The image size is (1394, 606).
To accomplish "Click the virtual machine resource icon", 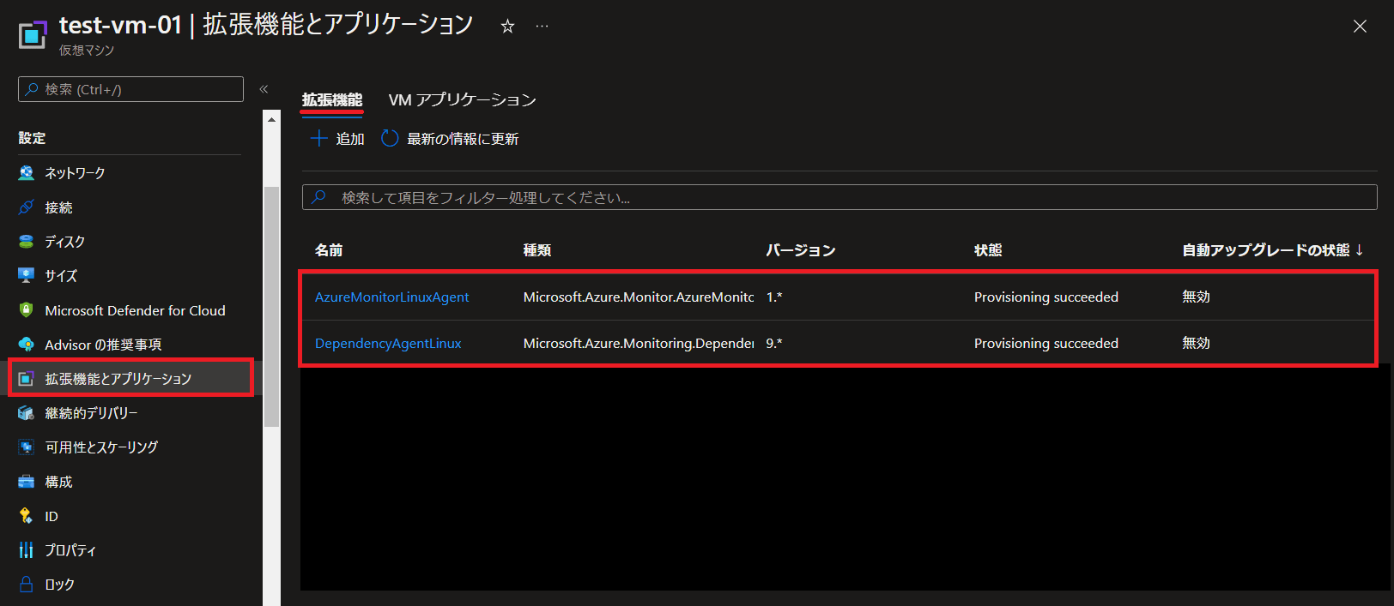I will coord(33,34).
